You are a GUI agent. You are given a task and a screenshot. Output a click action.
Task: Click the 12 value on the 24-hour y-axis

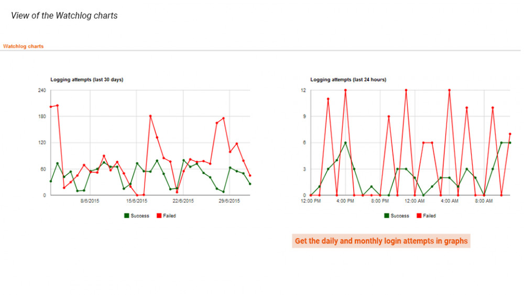[x=302, y=90]
